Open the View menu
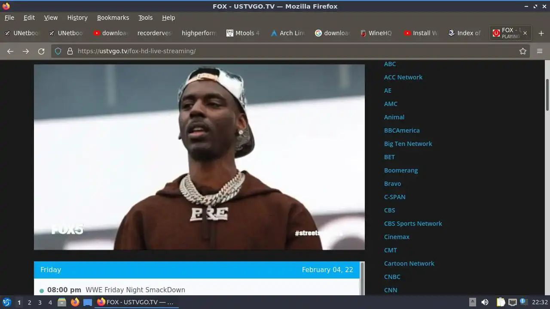Viewport: 550px width, 309px height. tap(51, 18)
